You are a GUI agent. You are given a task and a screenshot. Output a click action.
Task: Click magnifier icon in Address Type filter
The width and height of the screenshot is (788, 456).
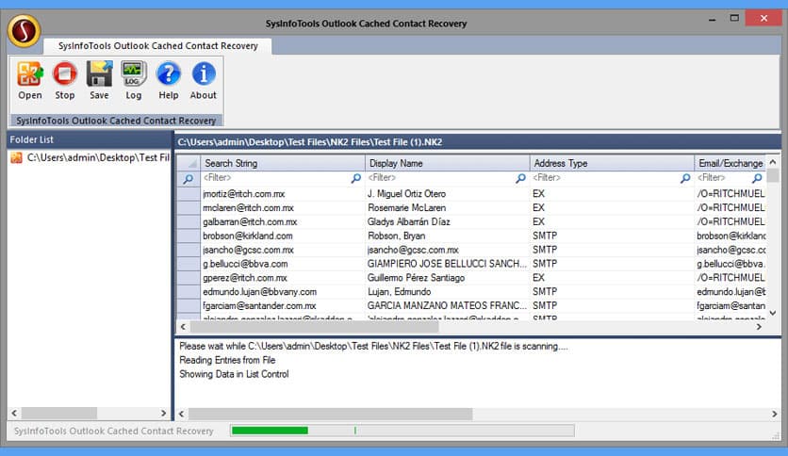[x=685, y=178]
